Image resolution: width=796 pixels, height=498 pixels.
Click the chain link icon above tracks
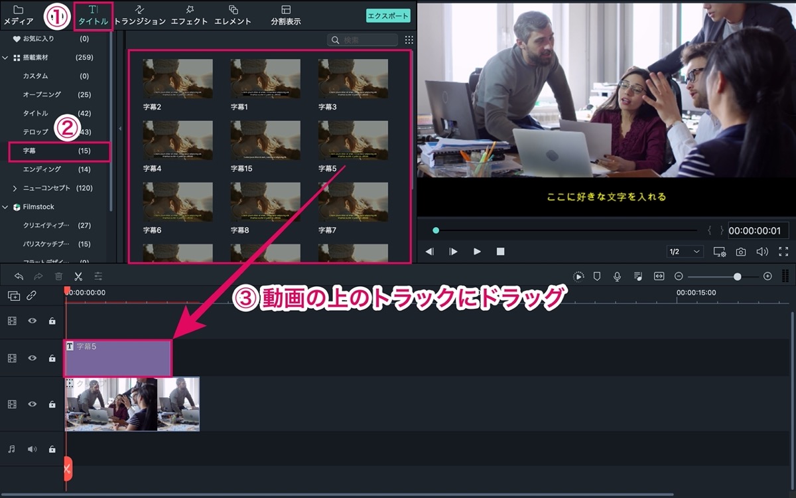(x=31, y=296)
